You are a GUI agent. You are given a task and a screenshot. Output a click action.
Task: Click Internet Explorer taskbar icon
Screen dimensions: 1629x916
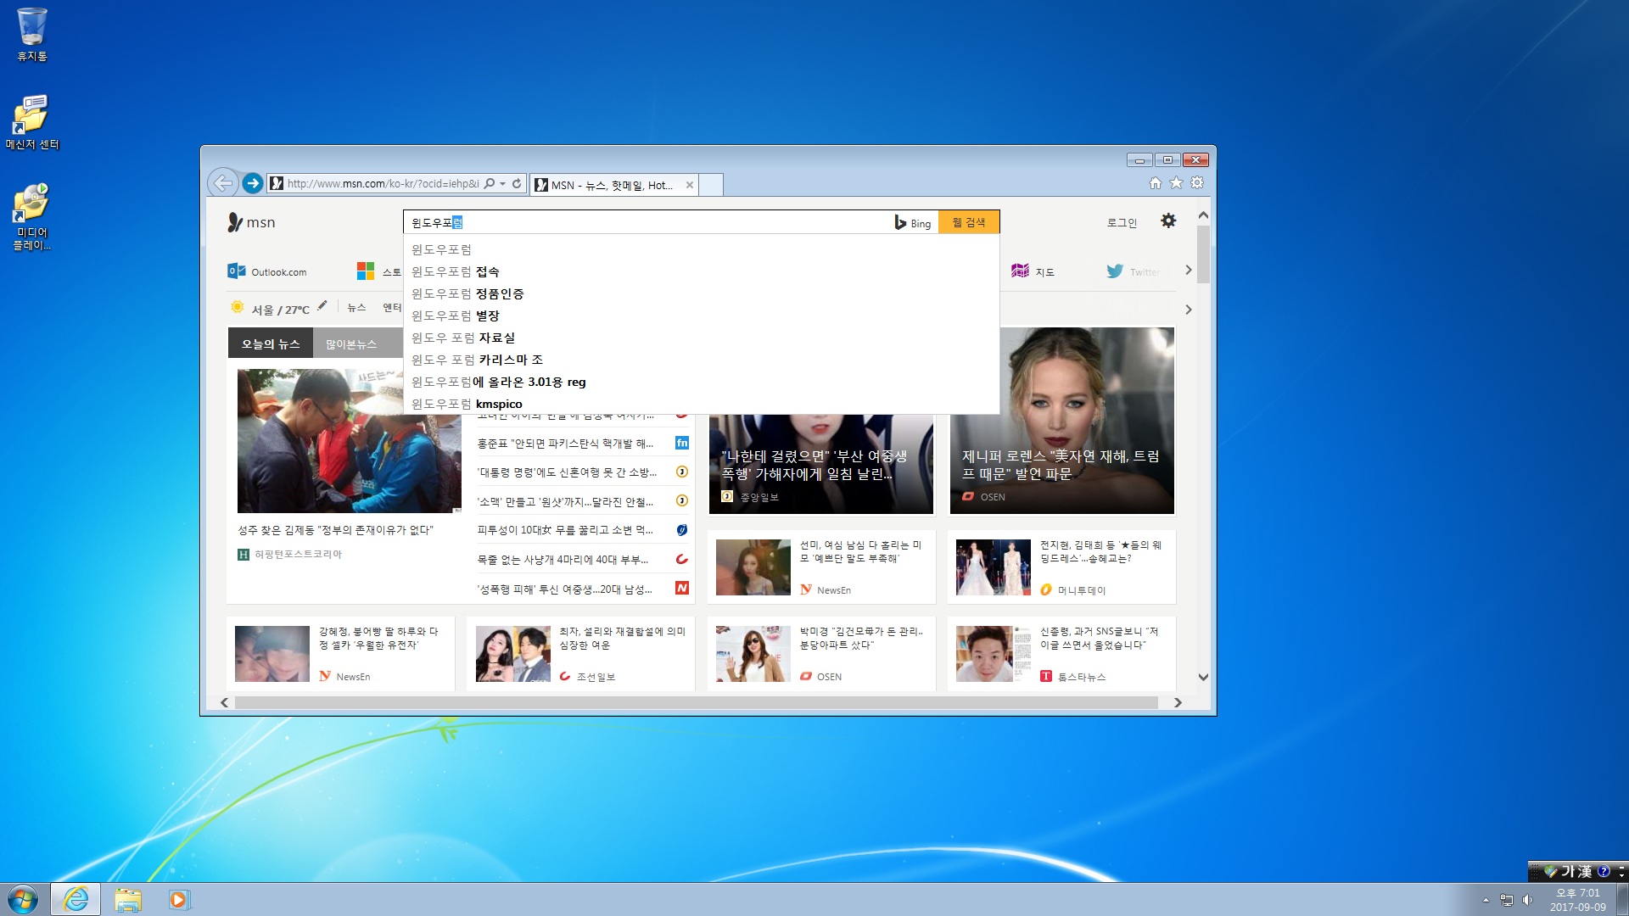pos(76,899)
